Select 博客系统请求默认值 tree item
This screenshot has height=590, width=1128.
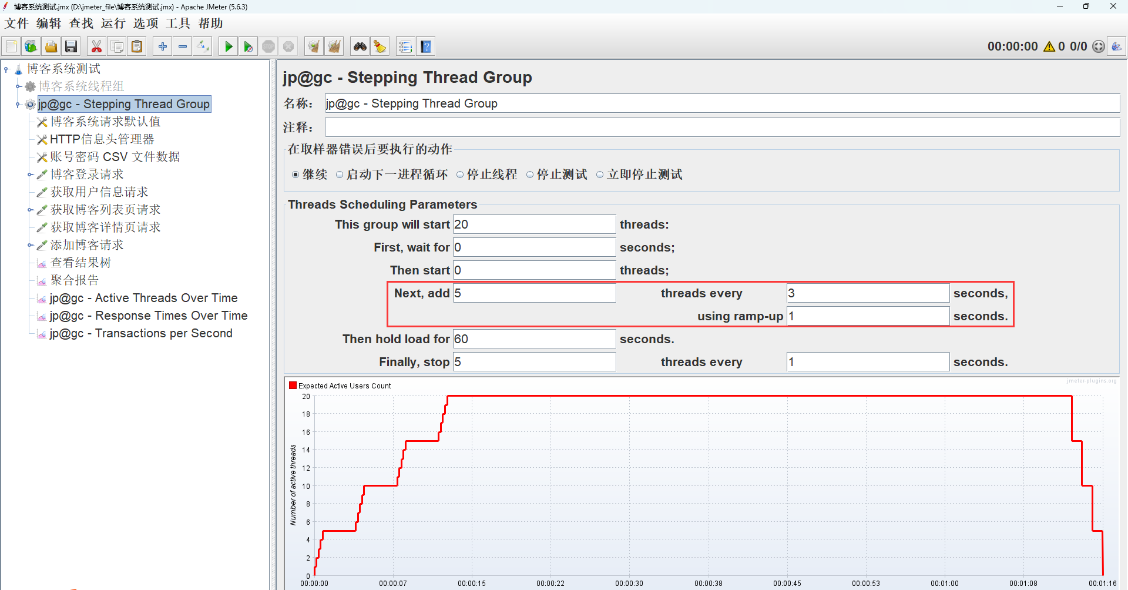click(105, 122)
